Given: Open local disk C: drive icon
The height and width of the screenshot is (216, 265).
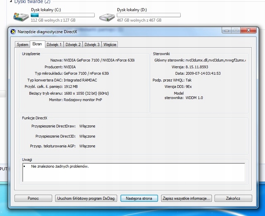Looking at the screenshot, I should coord(21,17).
